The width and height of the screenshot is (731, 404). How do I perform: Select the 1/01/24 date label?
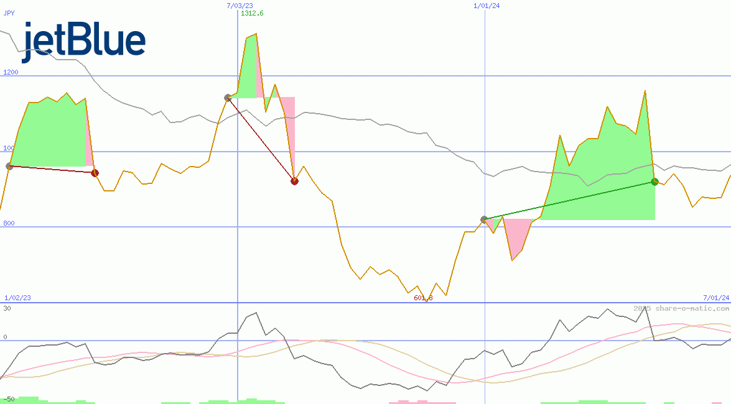tap(487, 6)
